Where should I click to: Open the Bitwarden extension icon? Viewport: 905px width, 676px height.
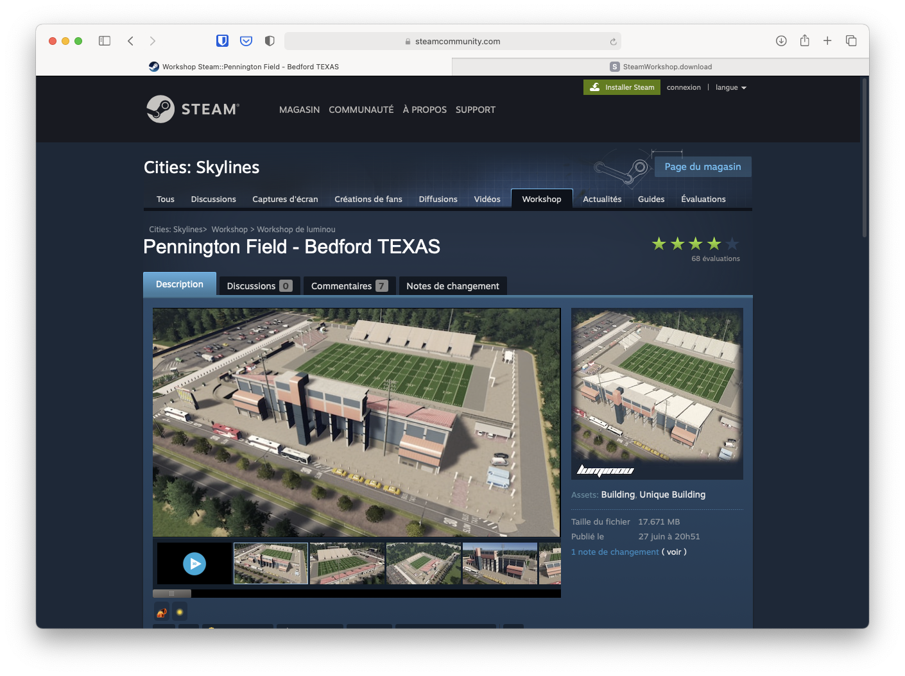point(222,41)
